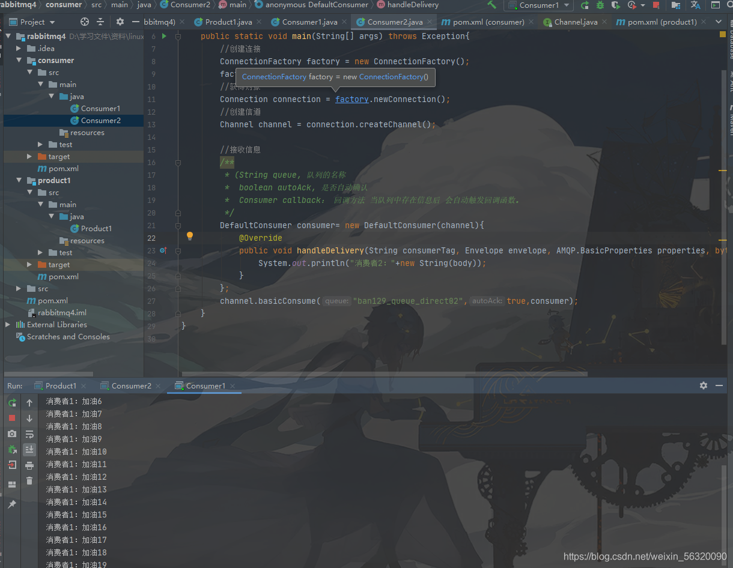Collapse the rabbitmq4 root project node
Screen dimensions: 733x568
pos(8,36)
